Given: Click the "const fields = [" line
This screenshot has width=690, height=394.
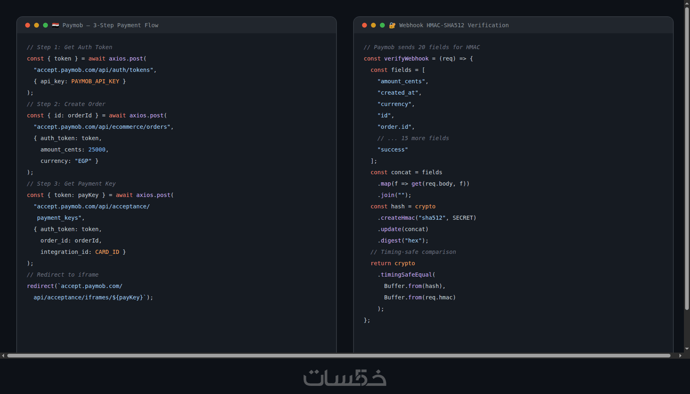Looking at the screenshot, I should 398,70.
